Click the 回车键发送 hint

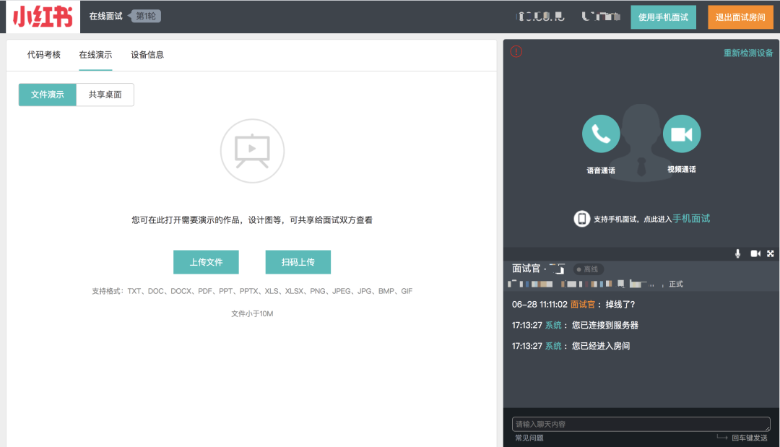click(x=749, y=438)
